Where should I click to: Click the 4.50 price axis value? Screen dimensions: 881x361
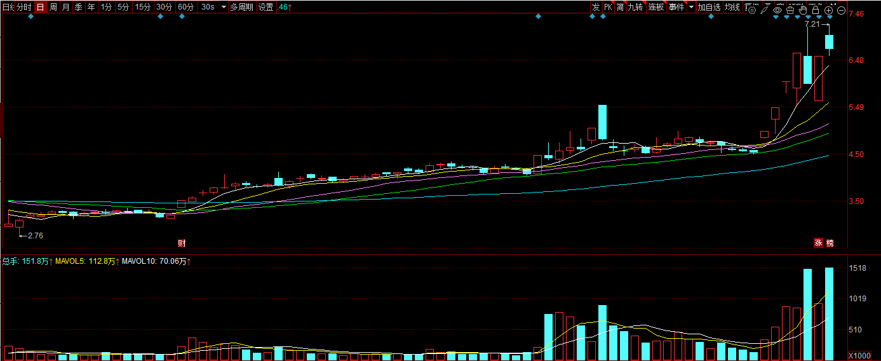pos(857,154)
